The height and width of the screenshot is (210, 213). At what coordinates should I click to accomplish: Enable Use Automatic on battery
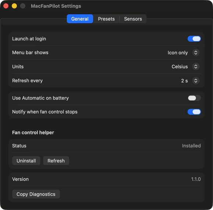pos(194,98)
